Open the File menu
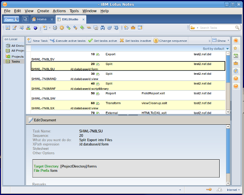244x195 pixels. tap(7, 11)
